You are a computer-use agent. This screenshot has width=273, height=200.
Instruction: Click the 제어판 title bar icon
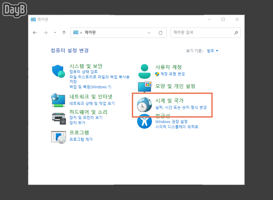pos(33,19)
